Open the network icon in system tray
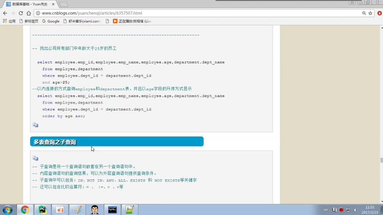Viewport: 383px width, 215px height. [x=348, y=210]
